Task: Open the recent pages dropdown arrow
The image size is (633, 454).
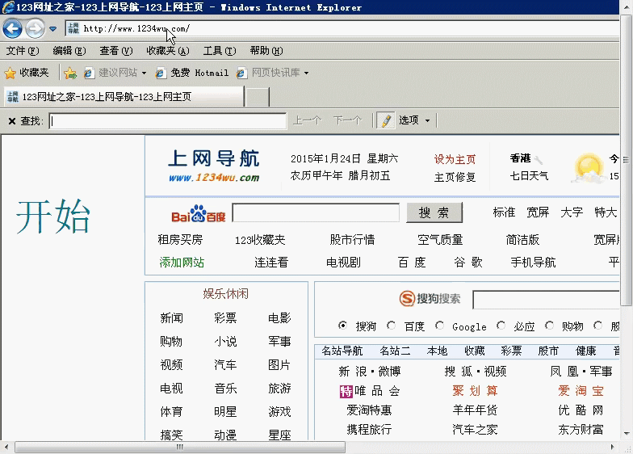Action: click(53, 29)
